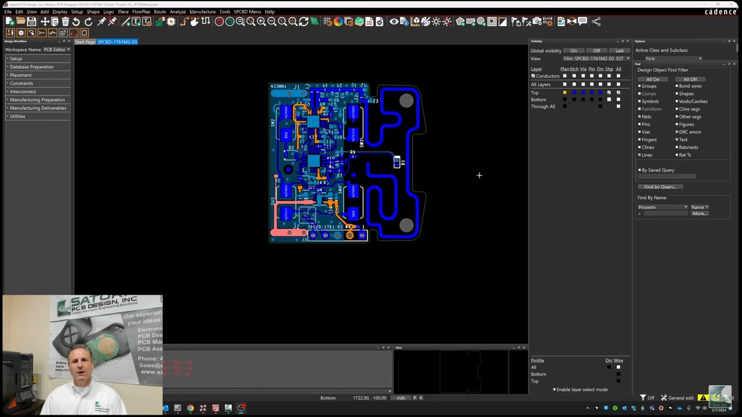Open the Workspace Name PCB Editor dropdown
Image resolution: width=742 pixels, height=417 pixels.
coord(57,50)
